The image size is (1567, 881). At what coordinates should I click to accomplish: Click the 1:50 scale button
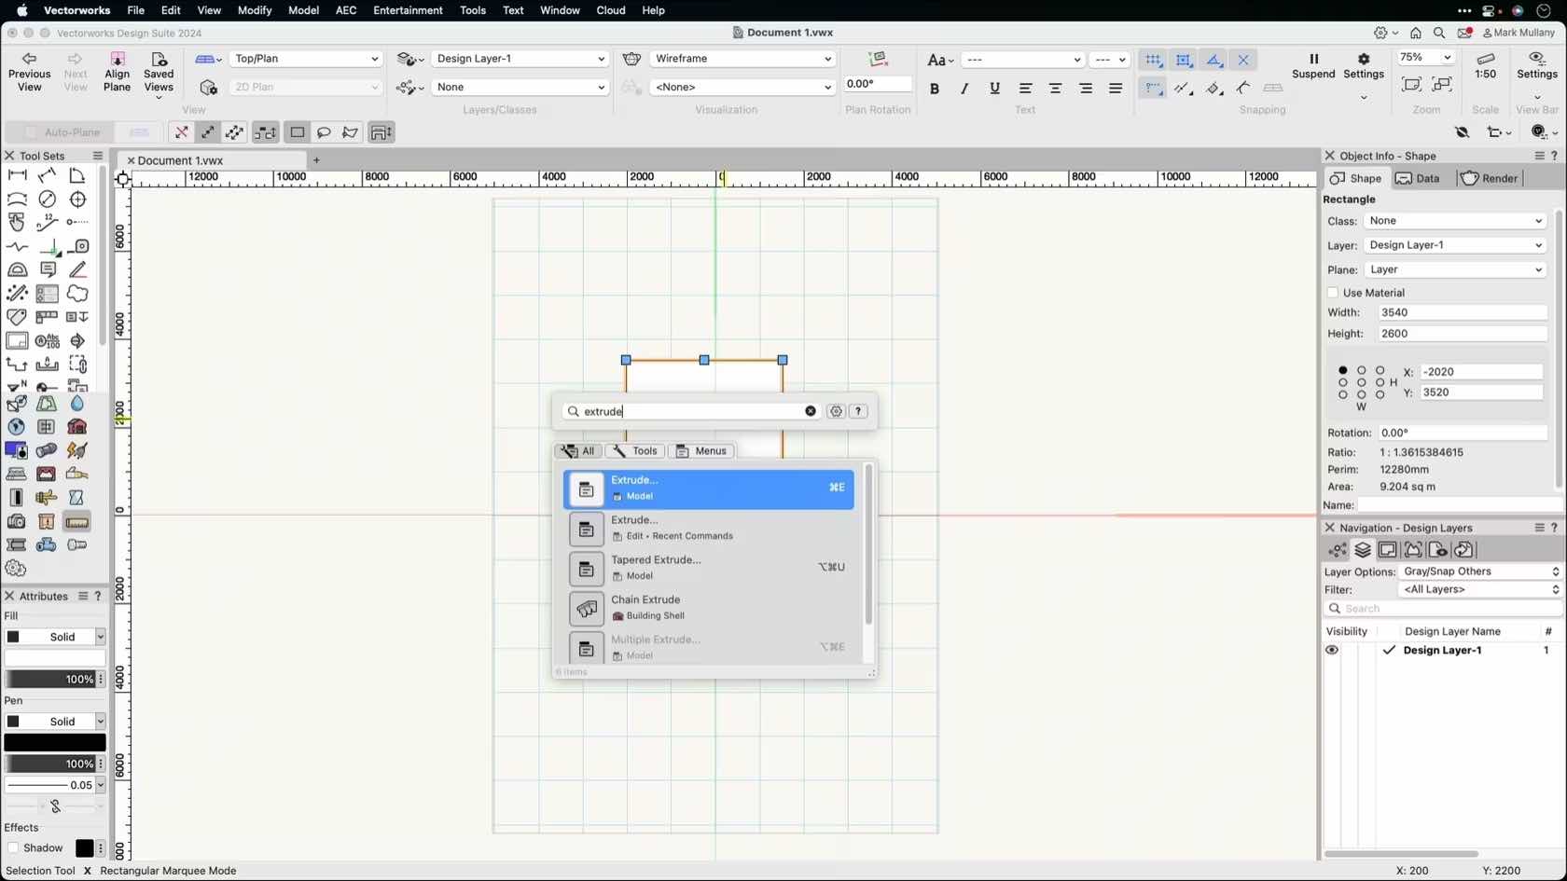click(x=1485, y=67)
